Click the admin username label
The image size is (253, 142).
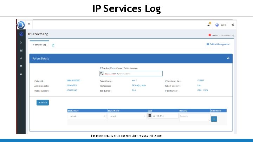[x=223, y=25]
